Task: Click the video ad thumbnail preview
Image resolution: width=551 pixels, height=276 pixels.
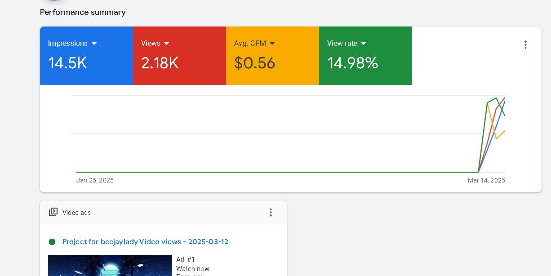Action: tap(110, 266)
